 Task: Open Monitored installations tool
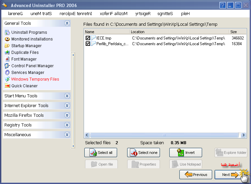[32, 39]
